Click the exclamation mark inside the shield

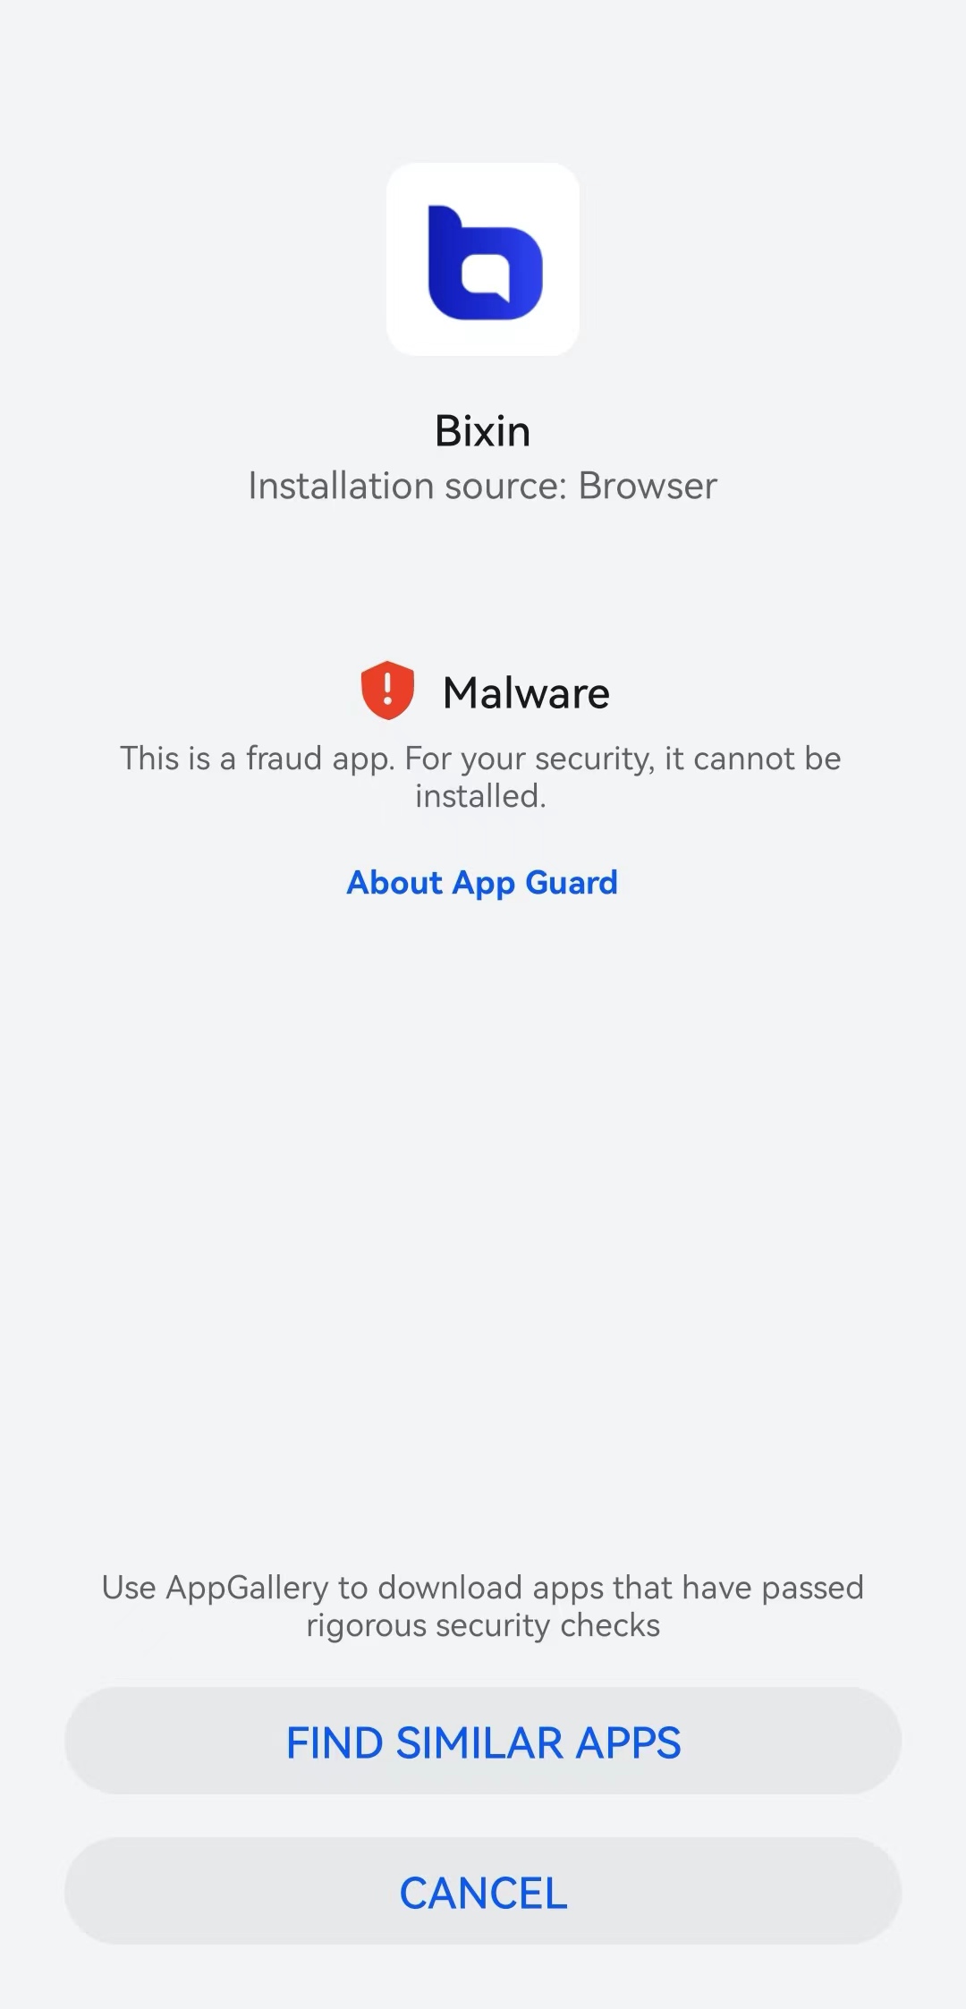[387, 689]
